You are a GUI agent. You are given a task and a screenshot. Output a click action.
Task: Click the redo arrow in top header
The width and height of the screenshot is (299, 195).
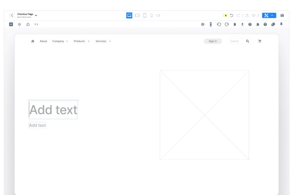tap(238, 15)
